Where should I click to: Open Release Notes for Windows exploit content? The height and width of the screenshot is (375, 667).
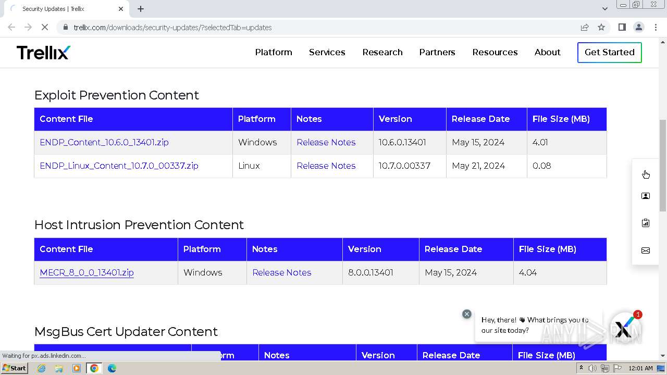pos(326,142)
